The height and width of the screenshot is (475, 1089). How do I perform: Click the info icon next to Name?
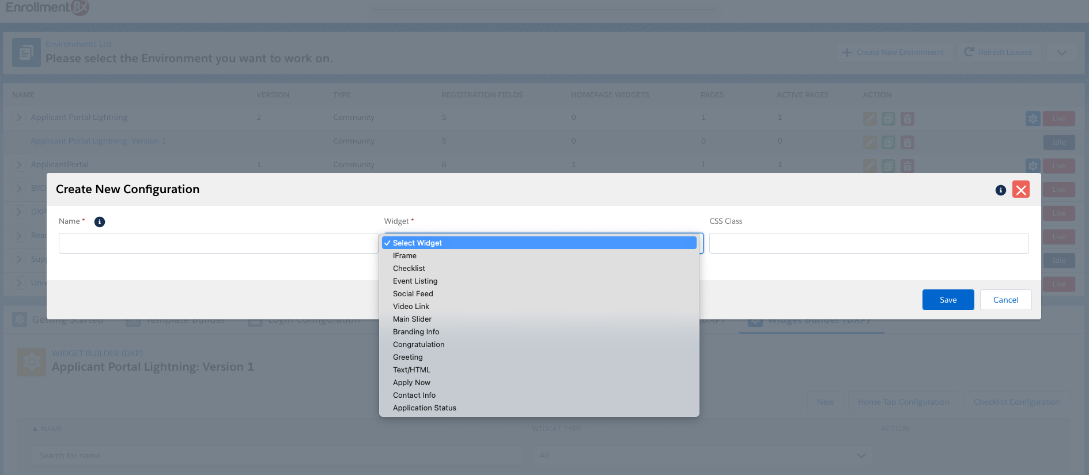[x=100, y=222]
